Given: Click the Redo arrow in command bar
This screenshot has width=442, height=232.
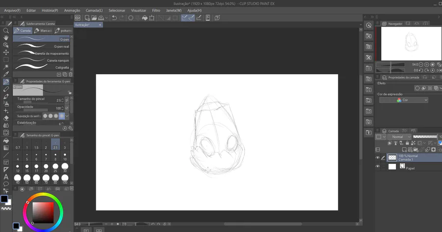Looking at the screenshot, I should point(121,18).
